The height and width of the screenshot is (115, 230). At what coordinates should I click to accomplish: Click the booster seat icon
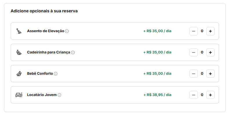click(x=19, y=31)
